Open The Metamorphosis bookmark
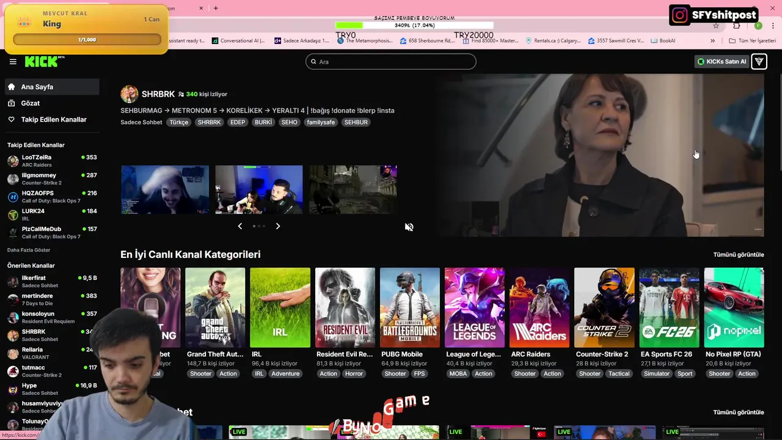Viewport: 782px width, 440px height. pyautogui.click(x=365, y=41)
